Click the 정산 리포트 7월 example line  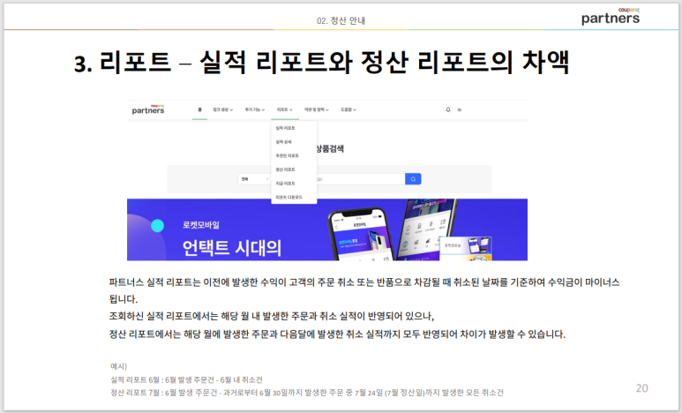point(307,393)
